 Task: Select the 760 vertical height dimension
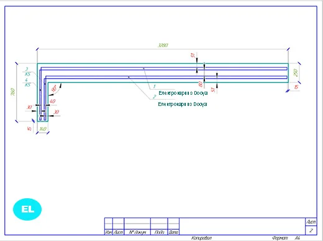(13, 92)
